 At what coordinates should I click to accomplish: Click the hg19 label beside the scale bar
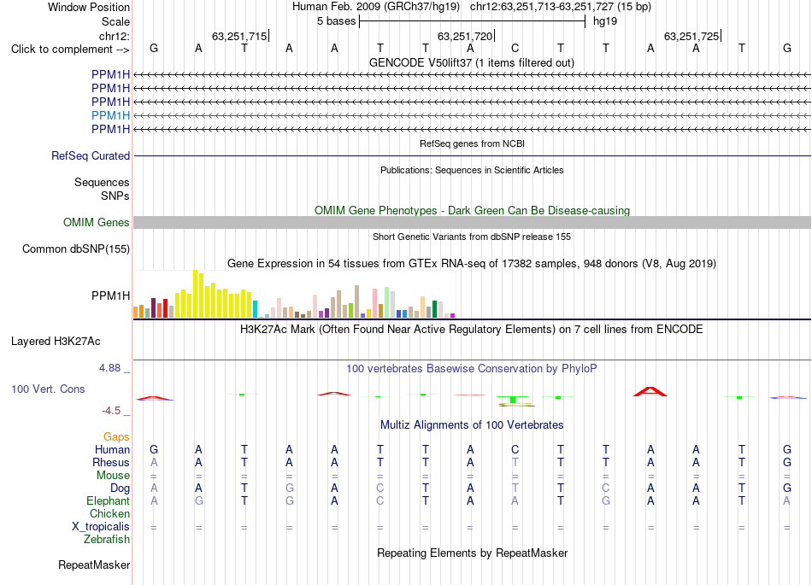[x=605, y=21]
